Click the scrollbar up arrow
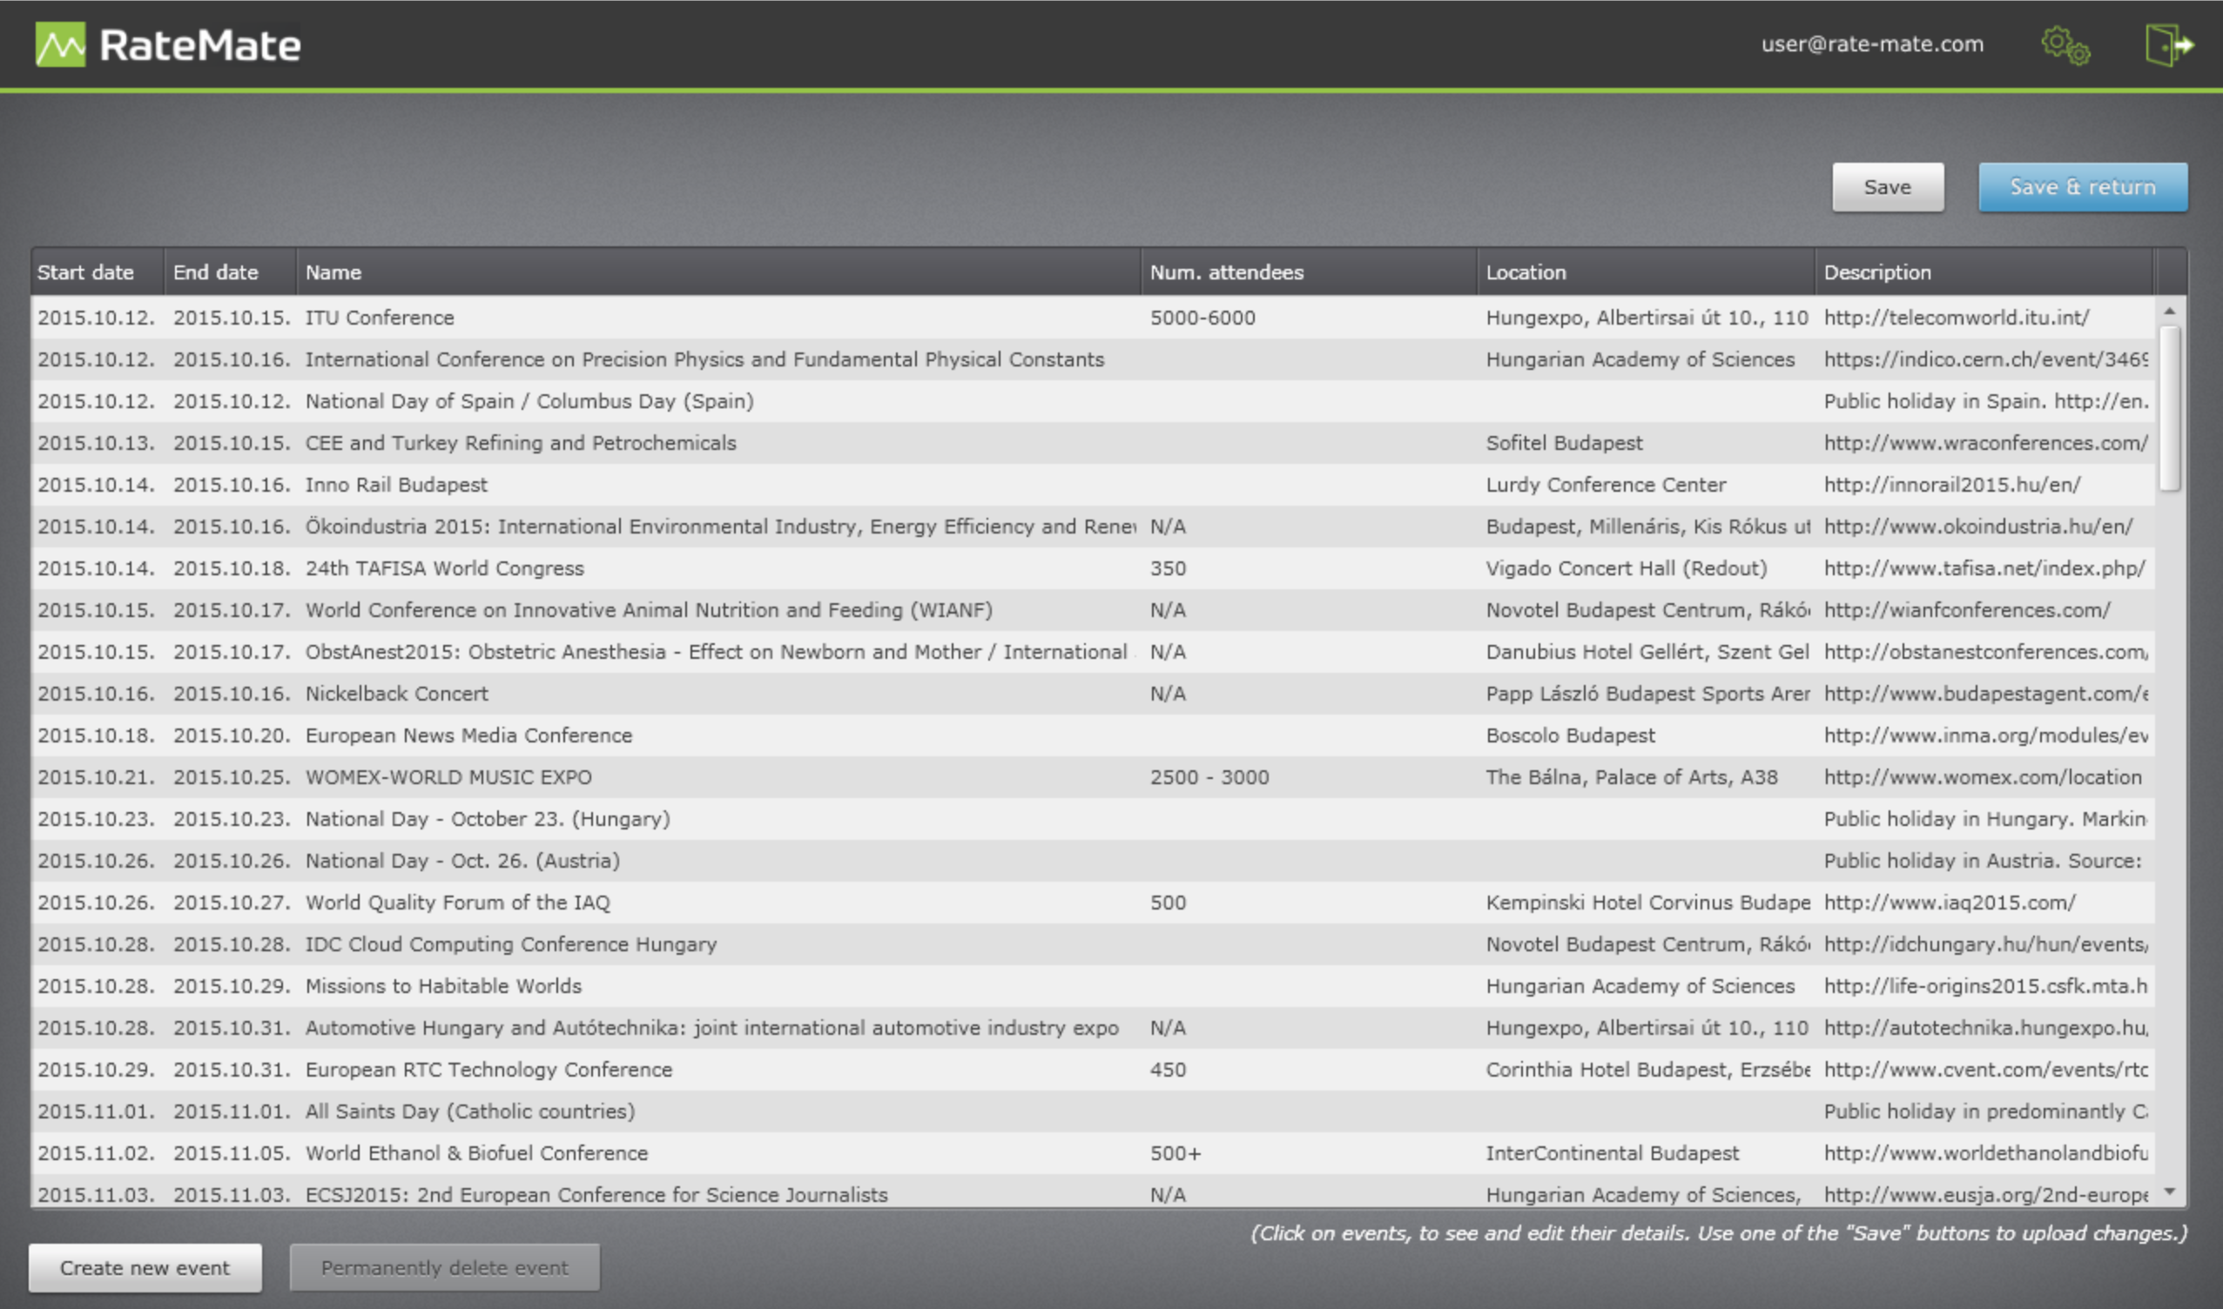This screenshot has height=1309, width=2223. pos(2171,310)
